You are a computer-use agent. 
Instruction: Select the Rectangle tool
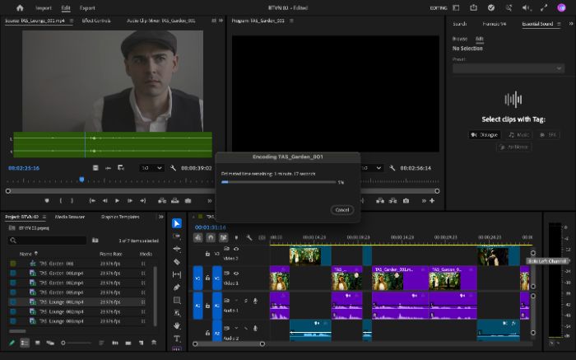coord(177,300)
